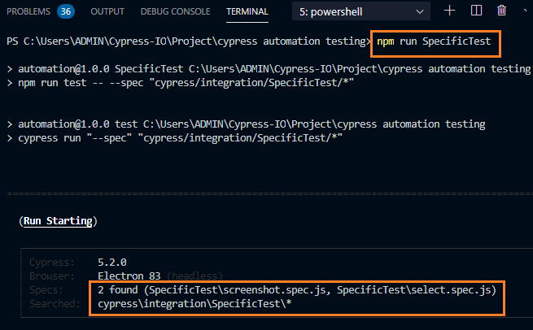Click the PowerShell prompt path text

point(188,41)
